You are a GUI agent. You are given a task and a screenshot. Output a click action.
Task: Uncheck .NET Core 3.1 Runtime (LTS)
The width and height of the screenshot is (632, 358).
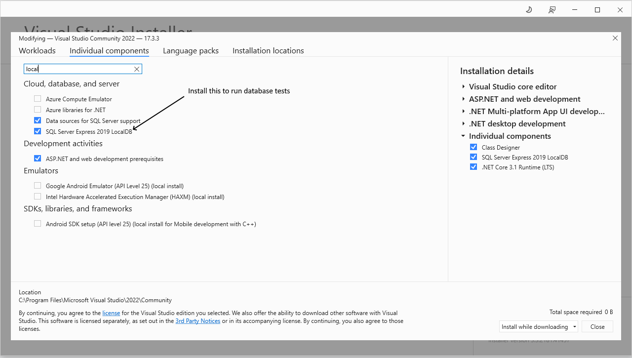click(x=474, y=167)
